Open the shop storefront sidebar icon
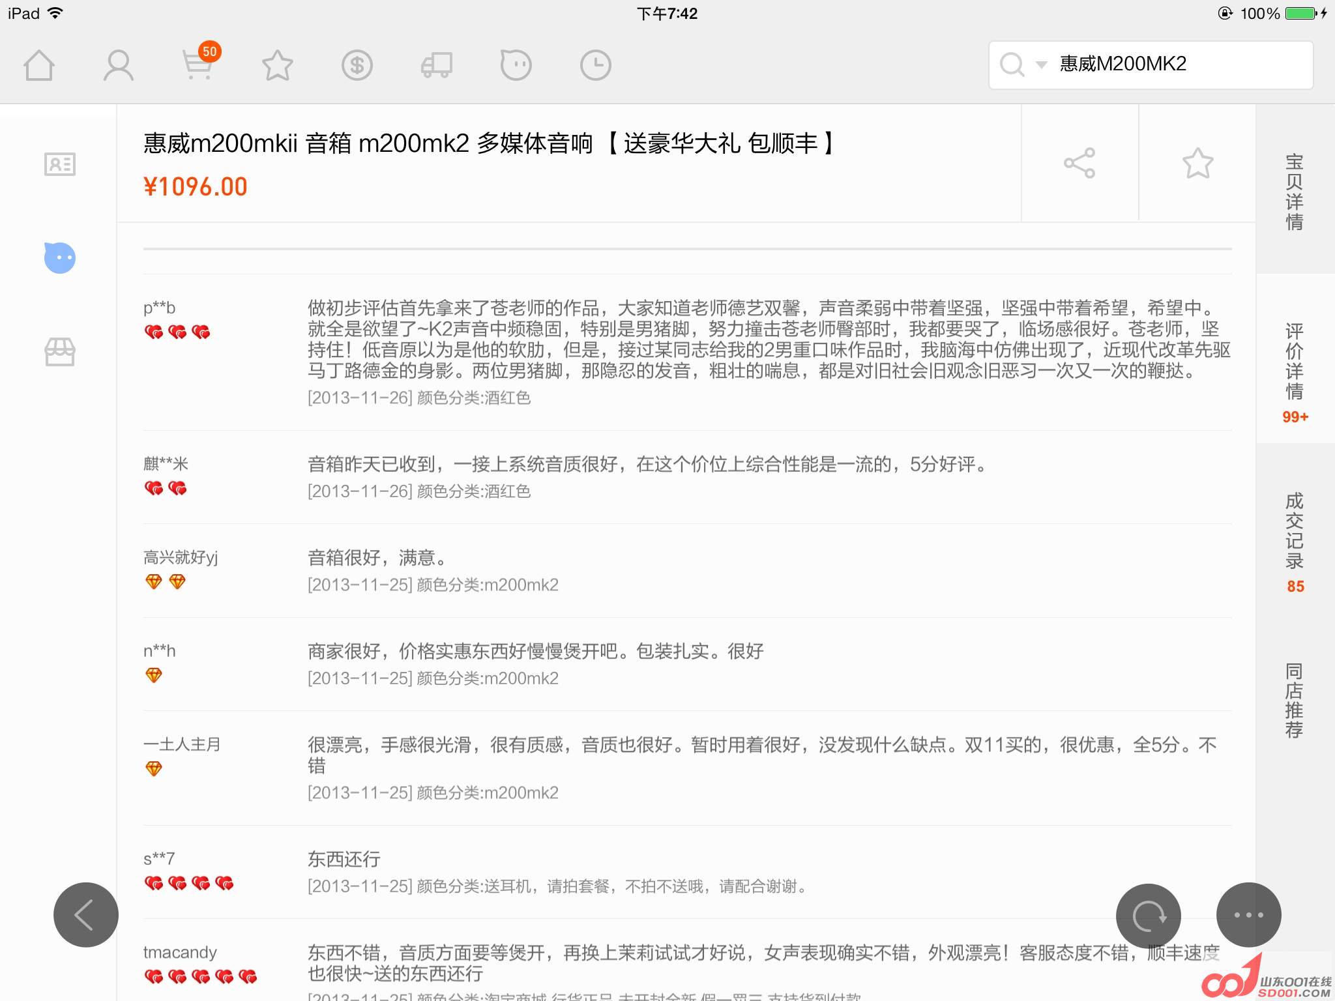This screenshot has height=1001, width=1335. point(60,352)
